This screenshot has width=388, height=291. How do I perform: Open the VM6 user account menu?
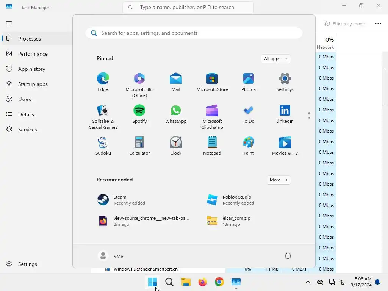coord(111,256)
